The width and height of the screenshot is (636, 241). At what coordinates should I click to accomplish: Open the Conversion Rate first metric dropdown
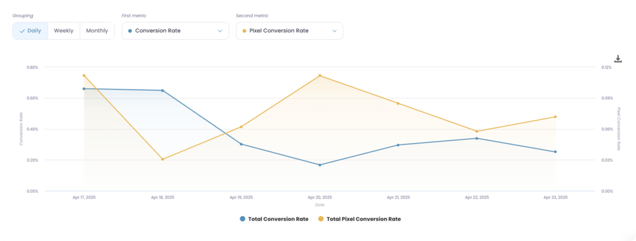click(175, 31)
